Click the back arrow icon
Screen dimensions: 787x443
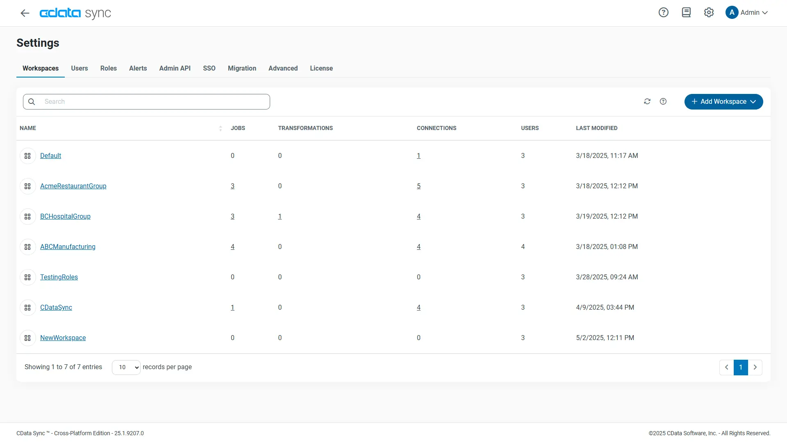pyautogui.click(x=25, y=13)
